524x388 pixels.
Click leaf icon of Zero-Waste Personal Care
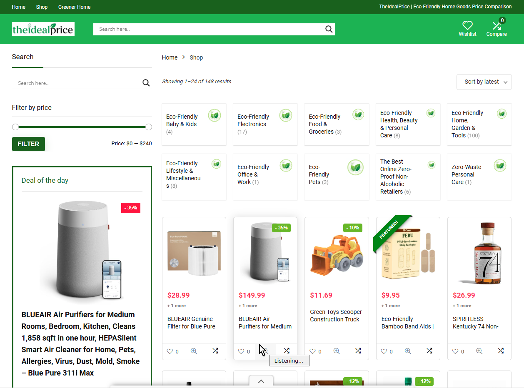click(x=500, y=165)
